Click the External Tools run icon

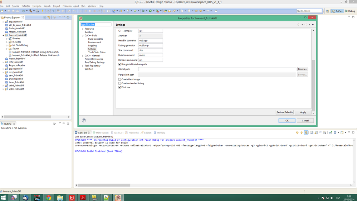157,11
